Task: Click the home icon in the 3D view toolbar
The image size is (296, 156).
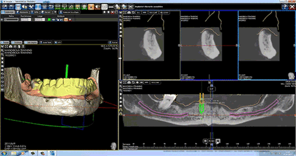Action: [x=11, y=46]
